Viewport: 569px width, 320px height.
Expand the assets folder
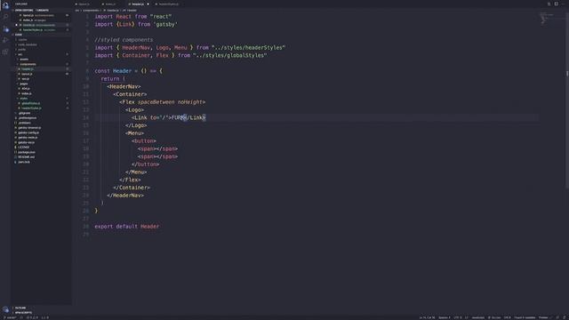pos(24,60)
